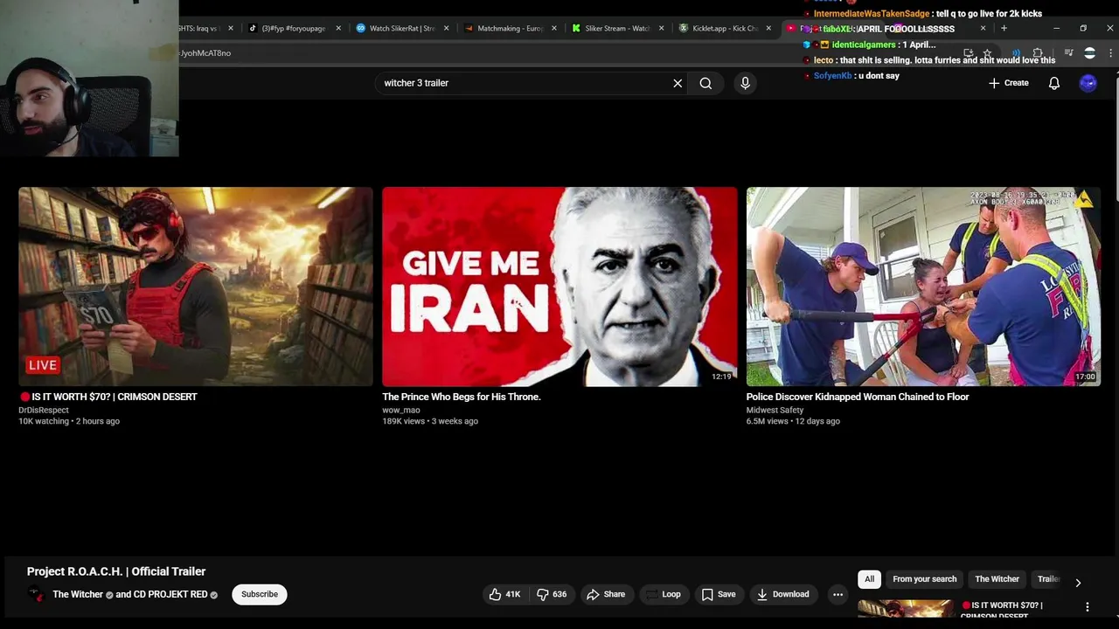
Task: Open the account avatar menu
Action: click(x=1088, y=83)
